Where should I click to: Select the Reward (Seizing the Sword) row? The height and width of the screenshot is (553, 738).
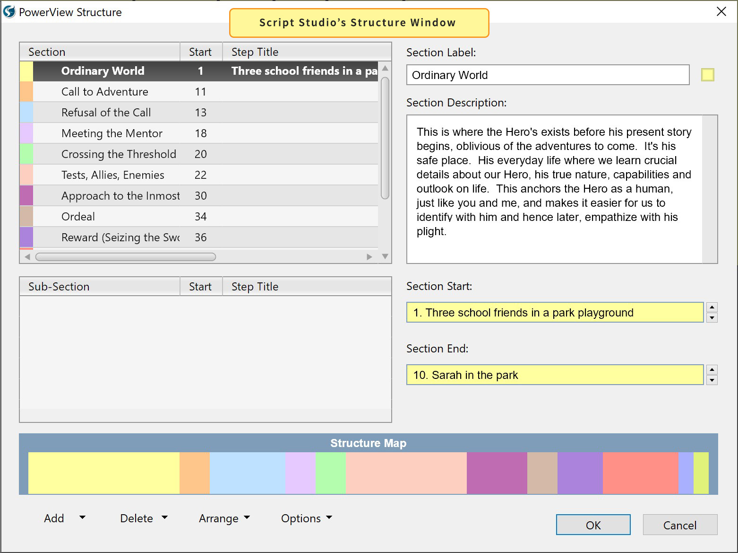(x=199, y=237)
